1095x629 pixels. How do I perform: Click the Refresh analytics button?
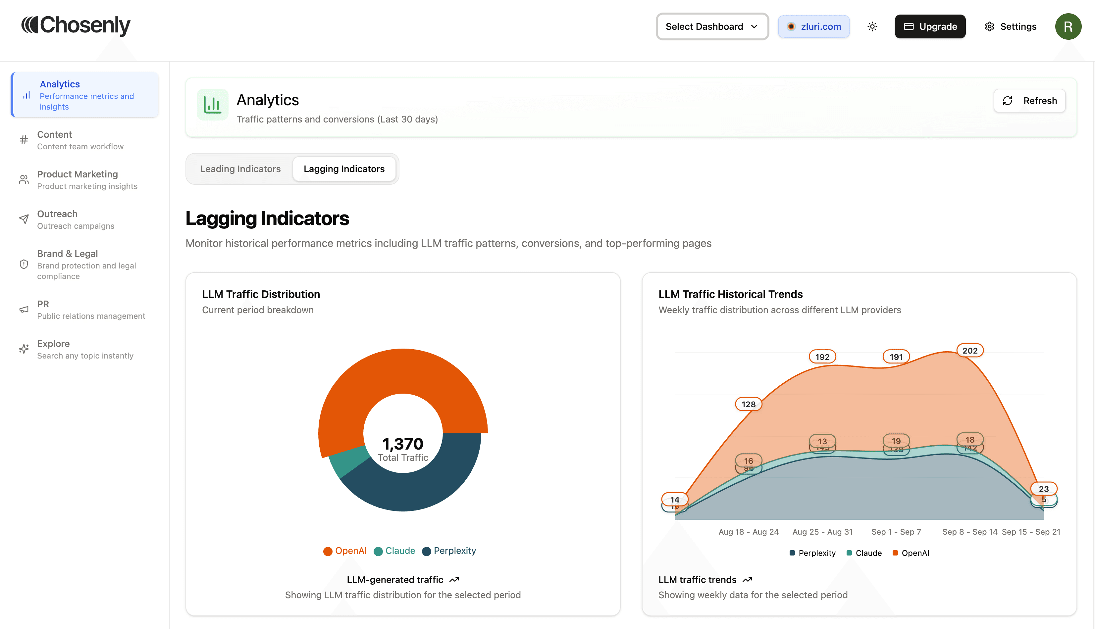1029,101
